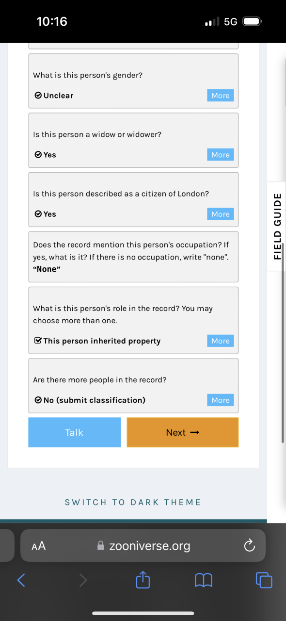Tap lock icon beside zooniverse.org
This screenshot has width=286, height=621.
click(101, 546)
